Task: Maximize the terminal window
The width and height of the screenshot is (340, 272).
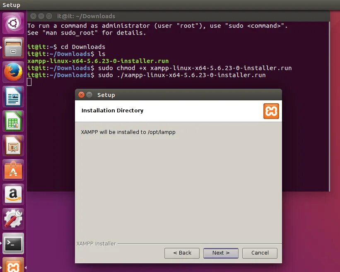Action: [49, 16]
